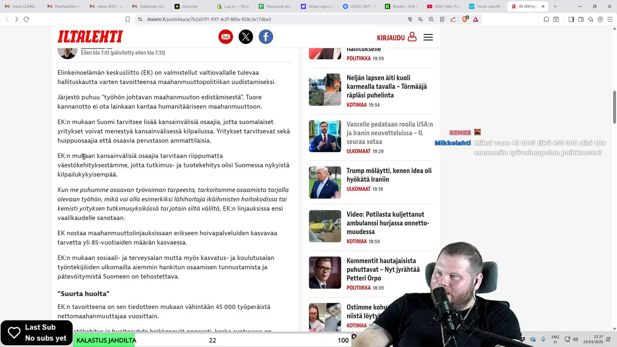
Task: Switch to the Overview tab
Action: [x=190, y=6]
